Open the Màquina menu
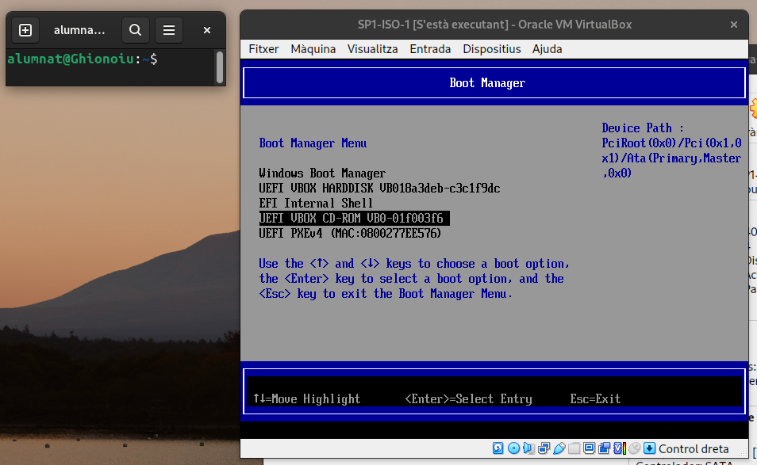 (x=313, y=49)
